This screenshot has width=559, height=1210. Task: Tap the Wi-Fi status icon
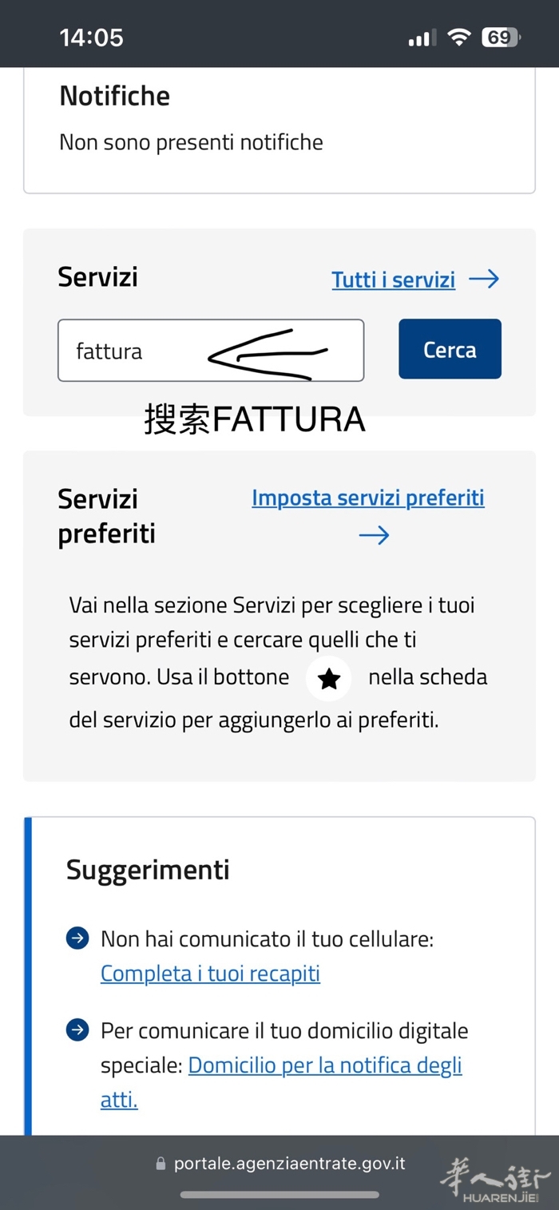tap(459, 38)
